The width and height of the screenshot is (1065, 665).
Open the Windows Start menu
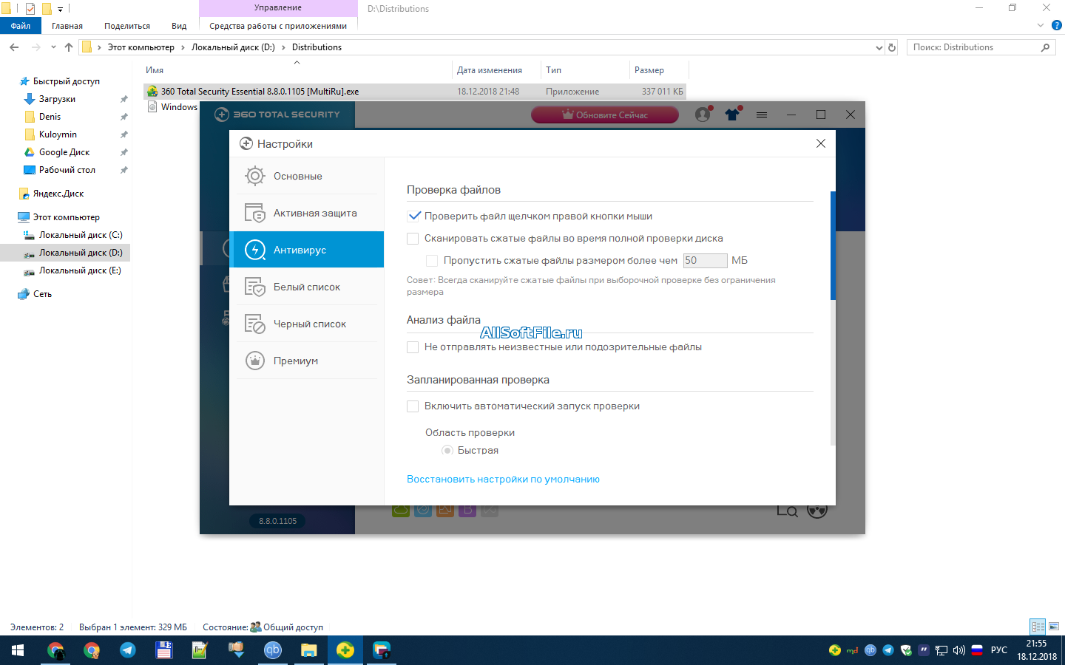pyautogui.click(x=18, y=650)
